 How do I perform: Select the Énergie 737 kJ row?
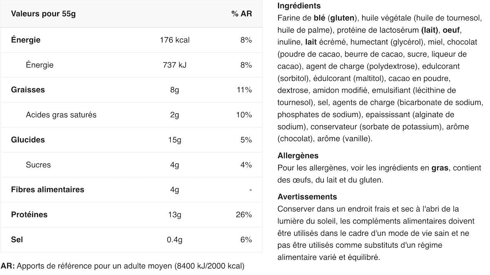tap(131, 65)
